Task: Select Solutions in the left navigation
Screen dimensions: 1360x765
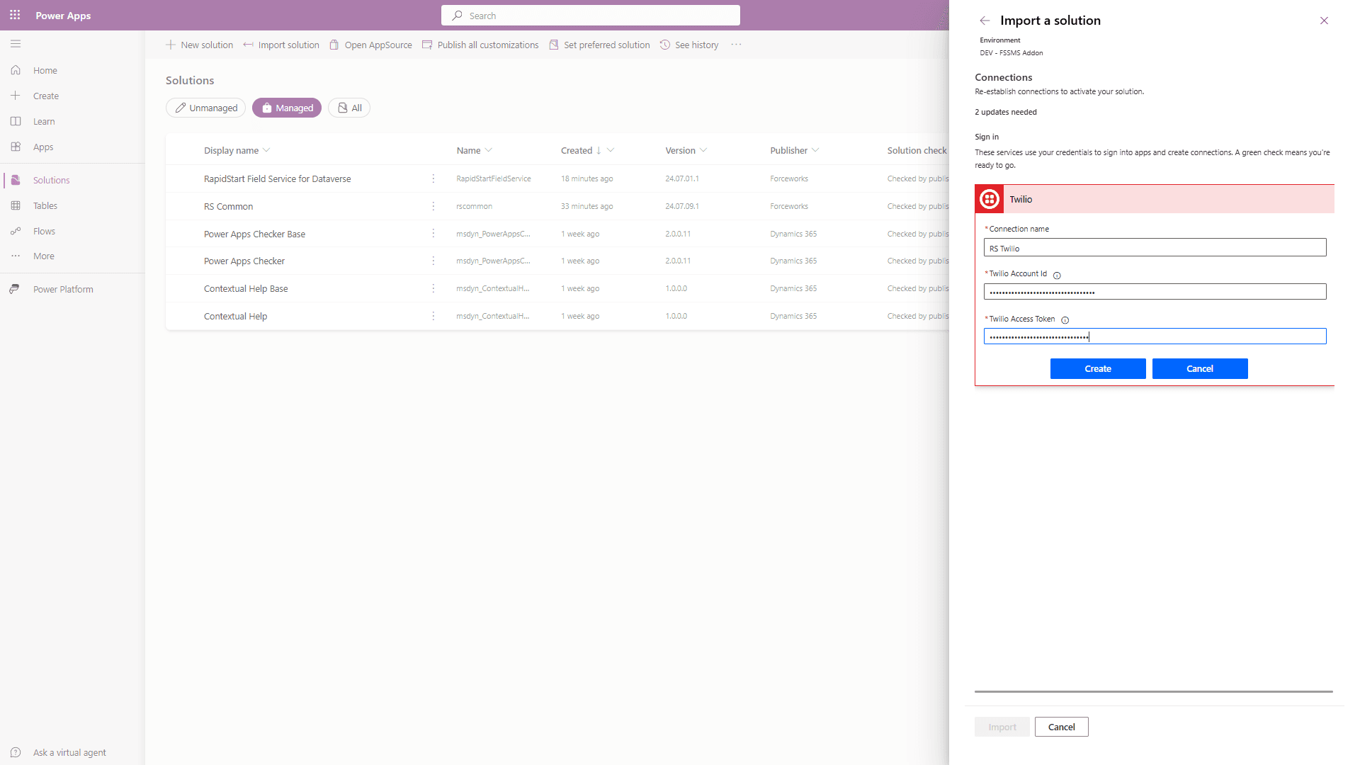Action: point(51,179)
